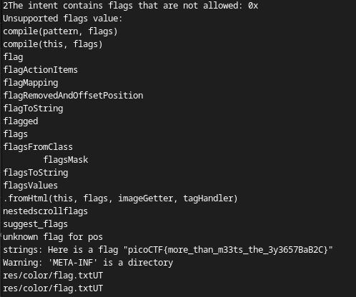The width and height of the screenshot is (356, 297).
Task: Select the 'flagActionItems' entry
Action: (41, 70)
